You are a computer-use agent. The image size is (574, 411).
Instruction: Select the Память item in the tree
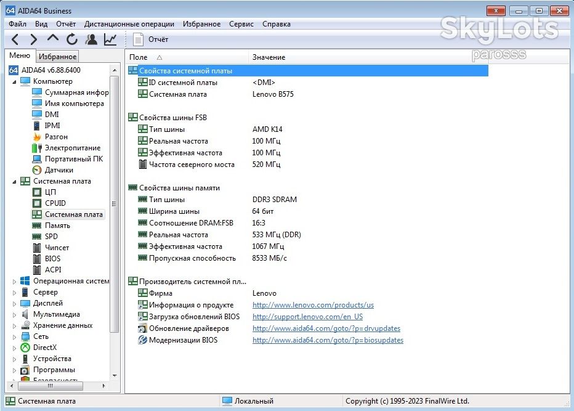click(x=57, y=226)
